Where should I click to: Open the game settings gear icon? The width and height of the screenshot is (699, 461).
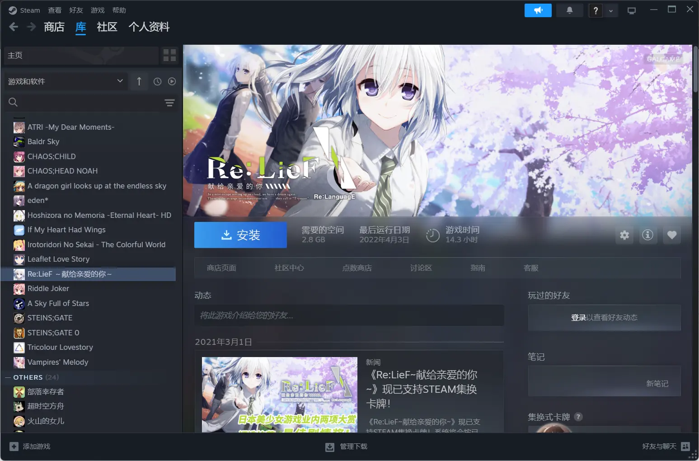[624, 235]
